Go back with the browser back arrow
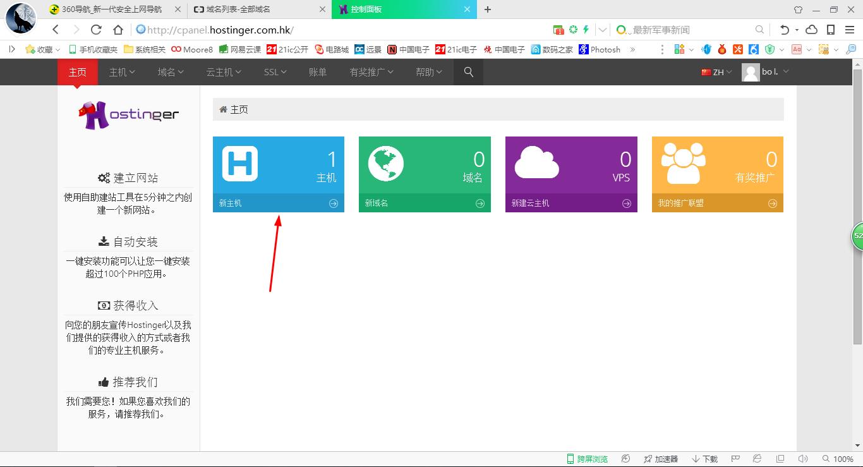 56,30
